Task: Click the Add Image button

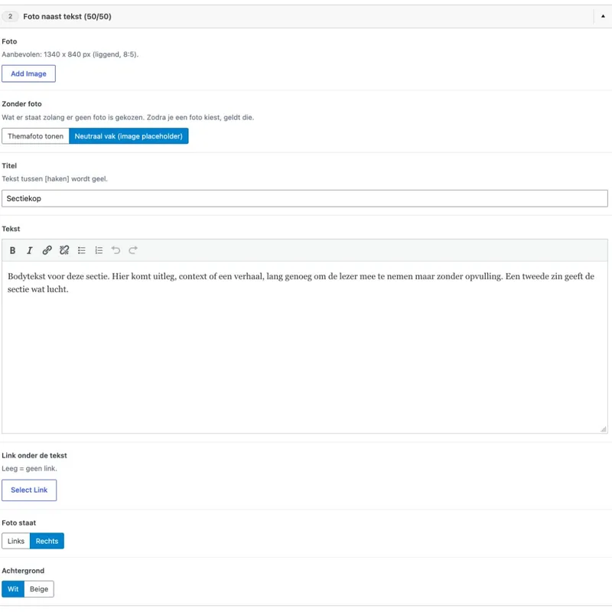Action: click(28, 73)
